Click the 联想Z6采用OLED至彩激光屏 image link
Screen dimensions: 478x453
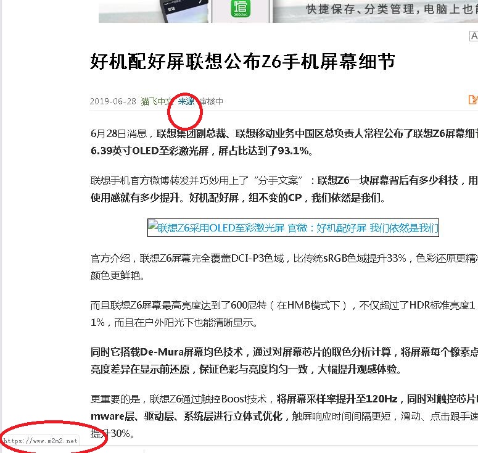point(293,228)
